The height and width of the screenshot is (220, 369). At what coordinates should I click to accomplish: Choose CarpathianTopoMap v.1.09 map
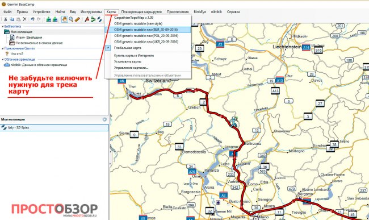pyautogui.click(x=148, y=18)
